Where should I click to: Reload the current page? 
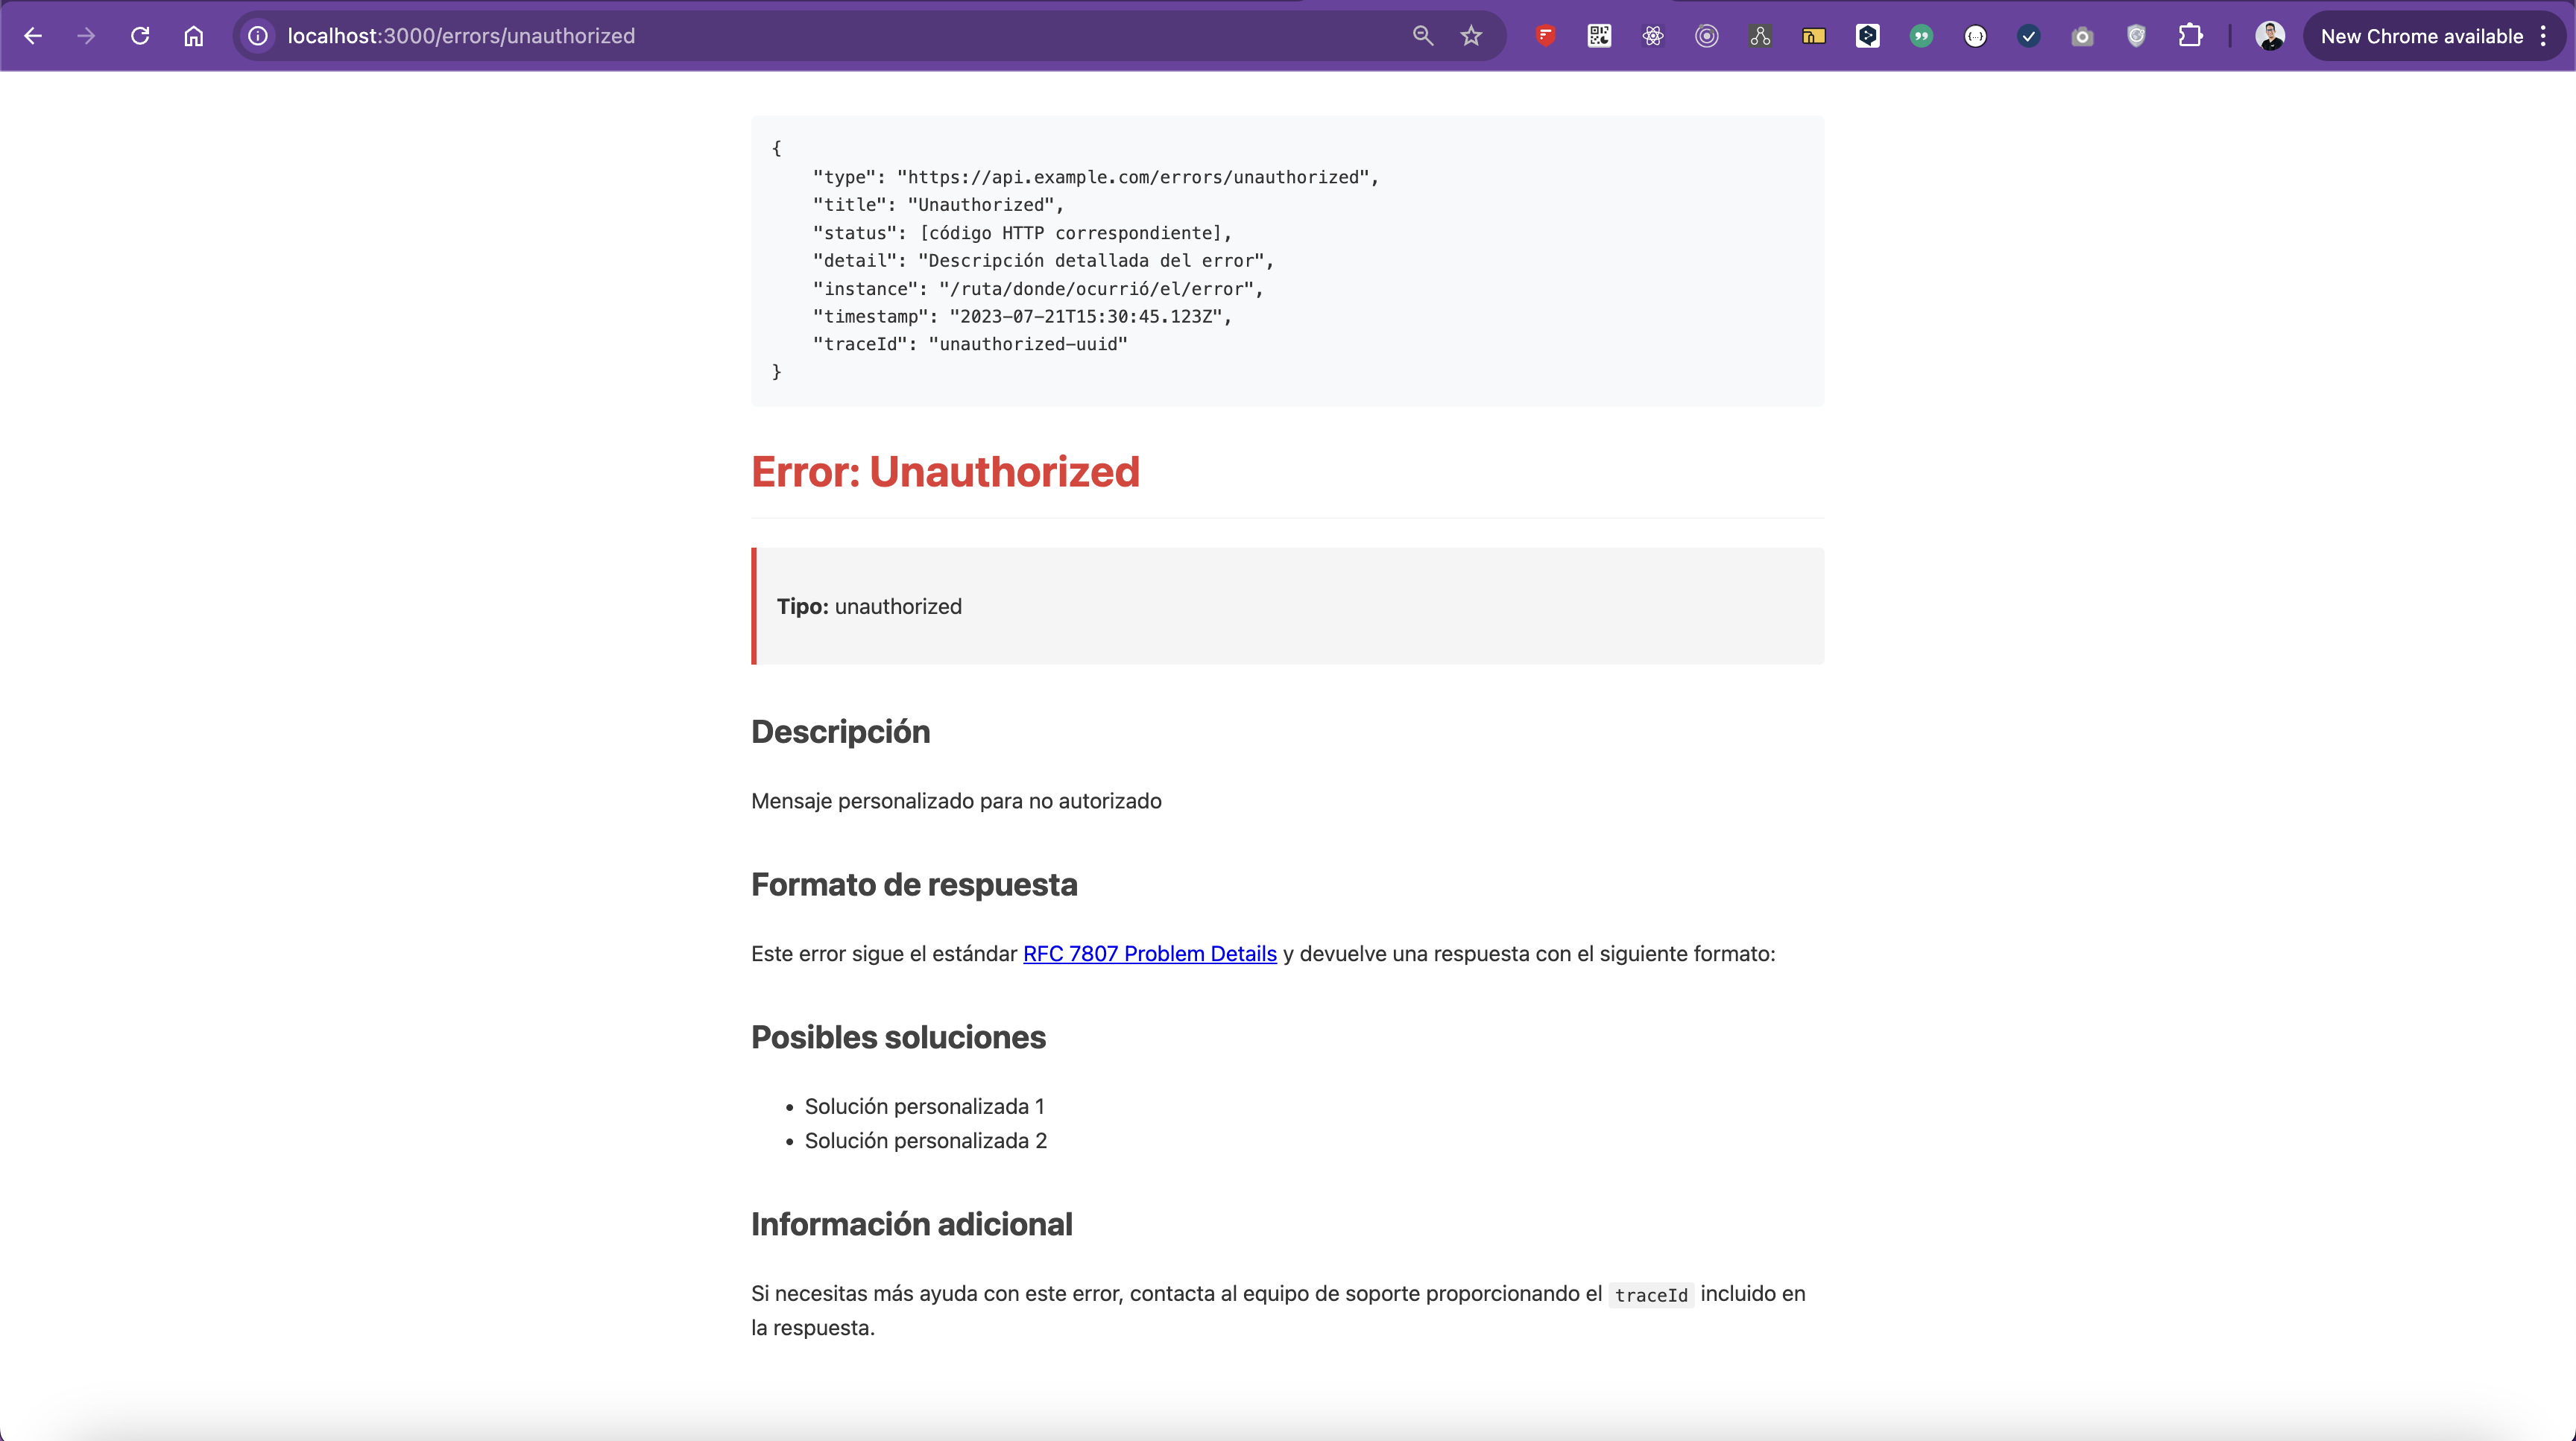click(x=140, y=36)
